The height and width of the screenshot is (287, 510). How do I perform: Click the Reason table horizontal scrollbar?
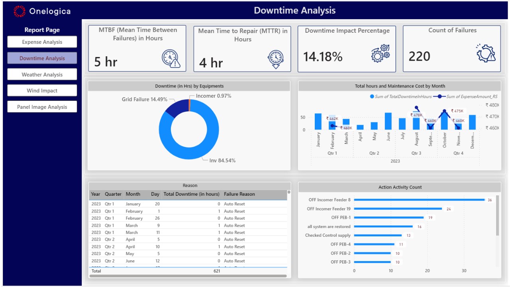188,276
